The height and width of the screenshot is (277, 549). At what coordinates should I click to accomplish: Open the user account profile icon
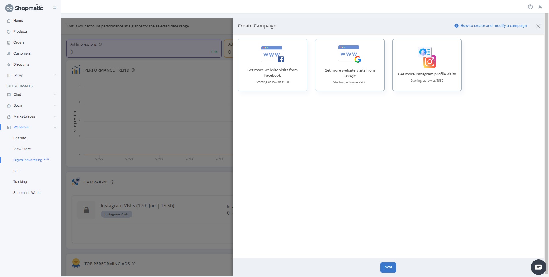point(540,7)
